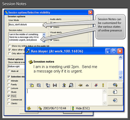Uncheck the Work visibility checkbox
The height and width of the screenshot is (120, 130).
point(9,96)
